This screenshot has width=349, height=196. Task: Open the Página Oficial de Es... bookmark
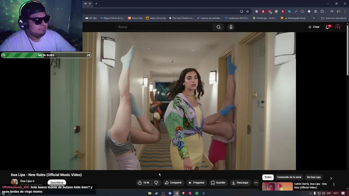pos(112,18)
